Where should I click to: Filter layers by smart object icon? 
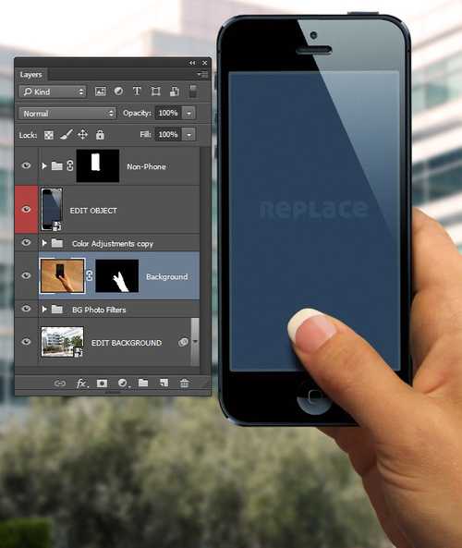[175, 91]
